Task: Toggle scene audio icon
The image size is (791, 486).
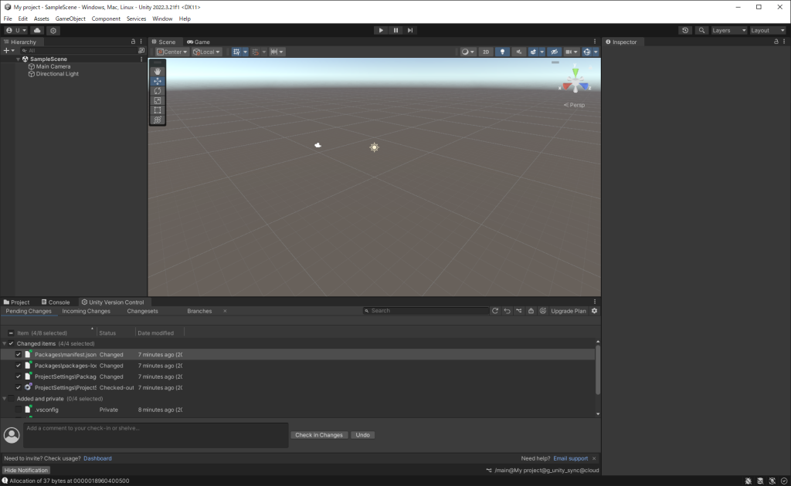Action: click(518, 52)
